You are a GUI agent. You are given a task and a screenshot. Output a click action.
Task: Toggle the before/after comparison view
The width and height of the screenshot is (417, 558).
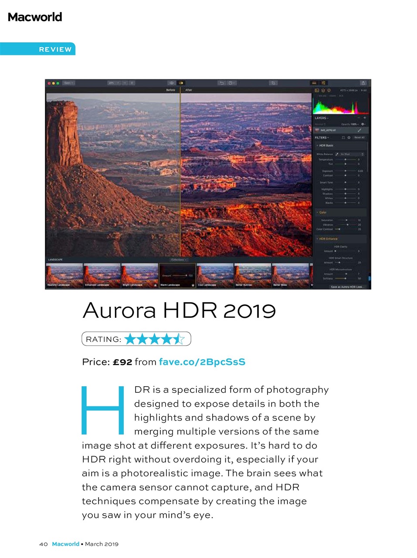tap(181, 83)
